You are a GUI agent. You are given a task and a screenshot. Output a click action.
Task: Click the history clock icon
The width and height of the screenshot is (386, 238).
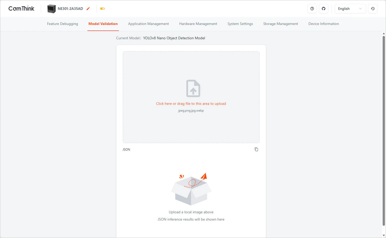372,9
